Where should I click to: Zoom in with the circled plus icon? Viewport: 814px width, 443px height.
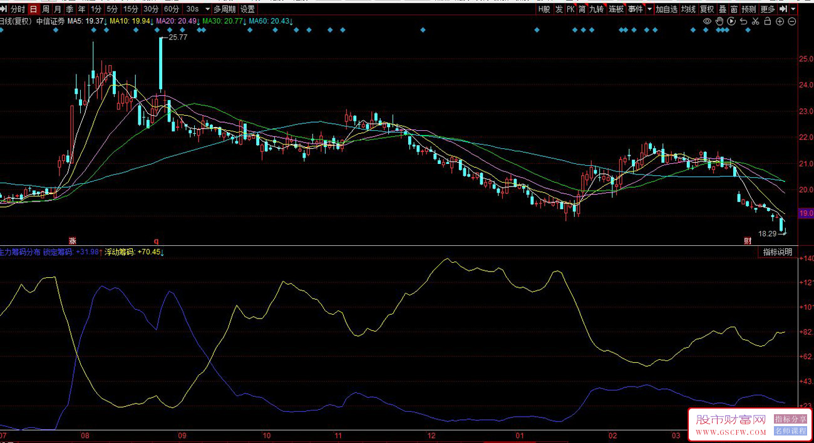780,21
